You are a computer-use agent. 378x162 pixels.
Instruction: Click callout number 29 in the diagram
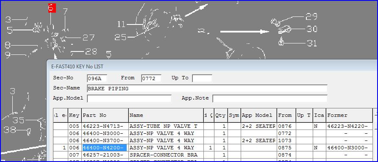311,16
